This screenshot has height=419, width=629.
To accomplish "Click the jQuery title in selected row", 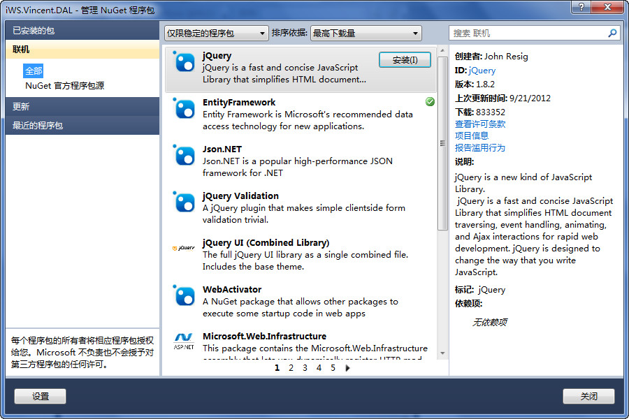I will (217, 56).
